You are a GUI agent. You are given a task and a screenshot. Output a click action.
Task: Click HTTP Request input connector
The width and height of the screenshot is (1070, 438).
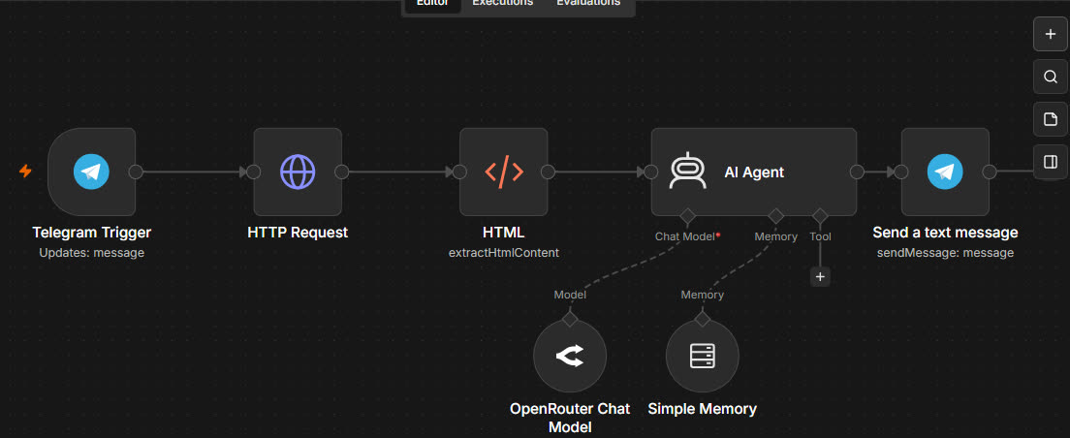coord(254,172)
